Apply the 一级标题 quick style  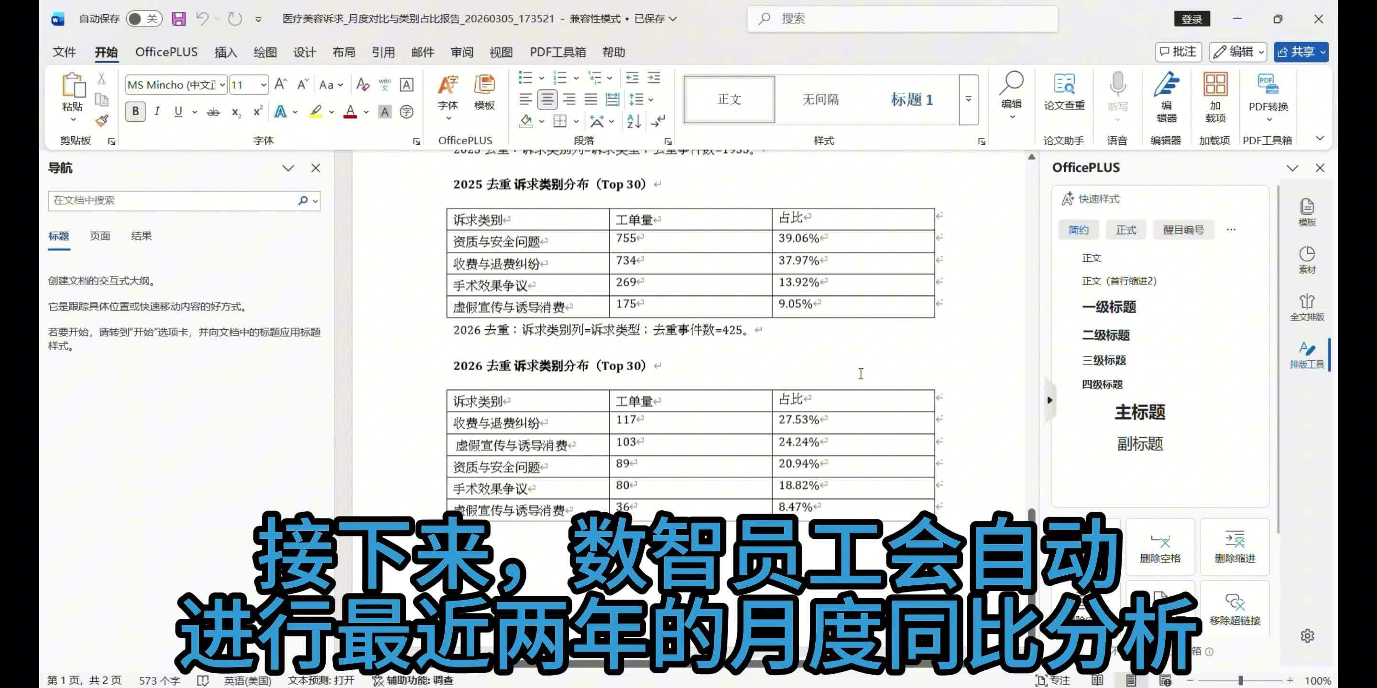tap(1109, 307)
